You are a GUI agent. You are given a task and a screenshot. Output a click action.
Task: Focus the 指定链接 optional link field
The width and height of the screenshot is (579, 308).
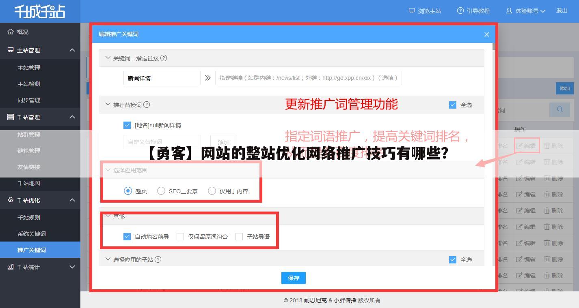tap(308, 78)
